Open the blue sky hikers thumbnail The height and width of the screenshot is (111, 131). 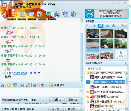[93, 54]
